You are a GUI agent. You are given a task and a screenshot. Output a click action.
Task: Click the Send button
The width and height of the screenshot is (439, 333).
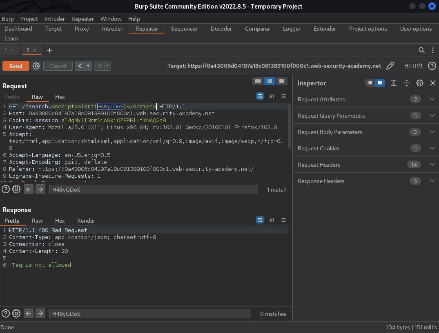tap(16, 66)
